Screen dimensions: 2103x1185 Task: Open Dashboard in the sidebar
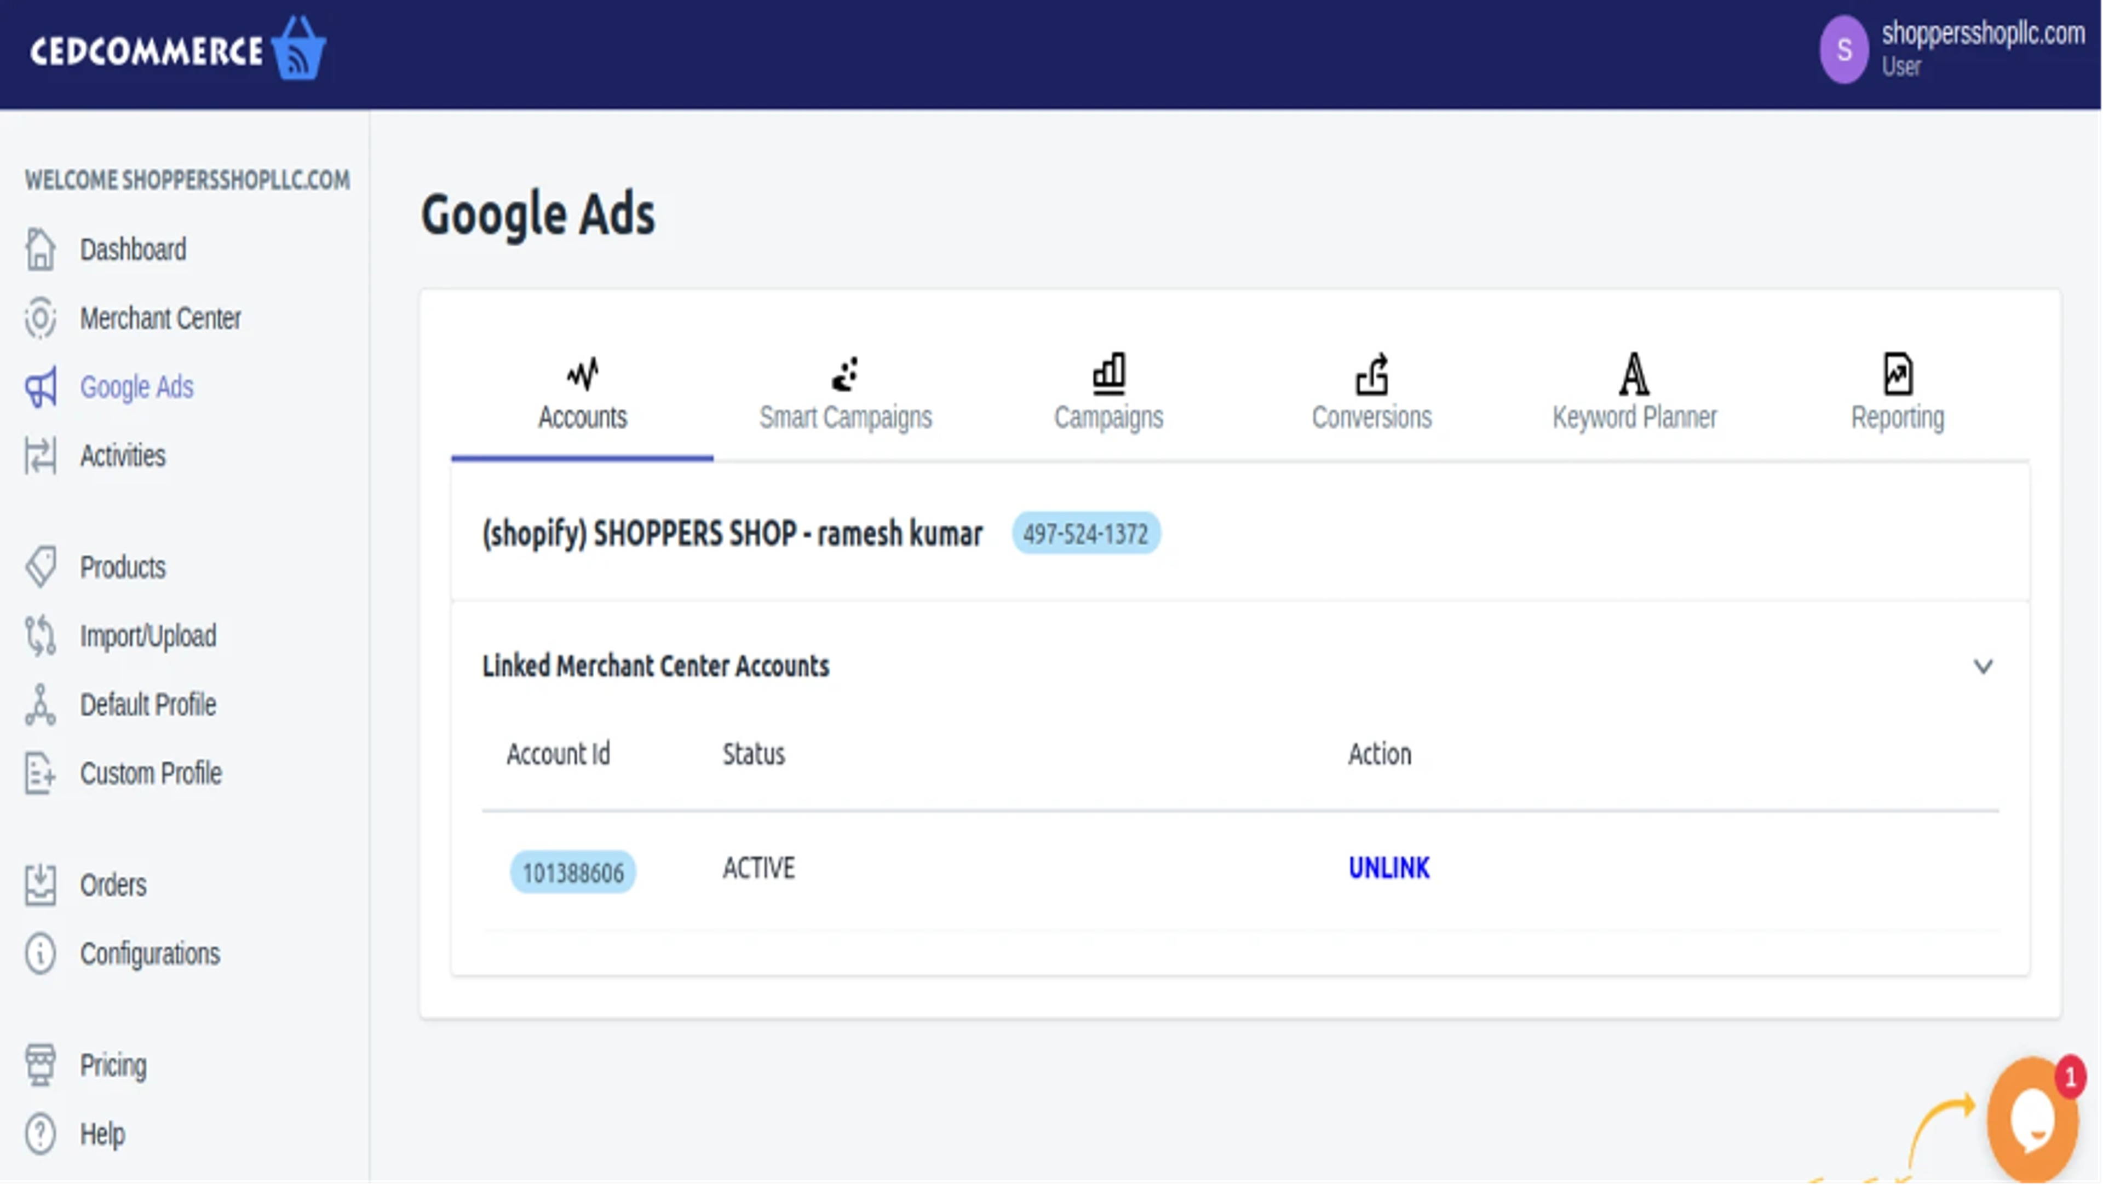[133, 250]
